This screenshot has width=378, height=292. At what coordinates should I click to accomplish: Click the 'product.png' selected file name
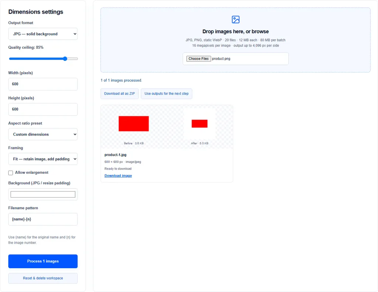pos(221,59)
